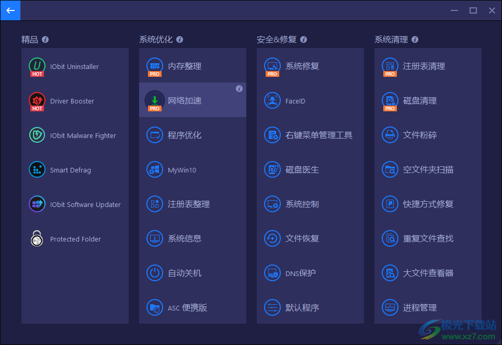
Task: Open the 大文件查看器 icon
Action: tap(390, 273)
